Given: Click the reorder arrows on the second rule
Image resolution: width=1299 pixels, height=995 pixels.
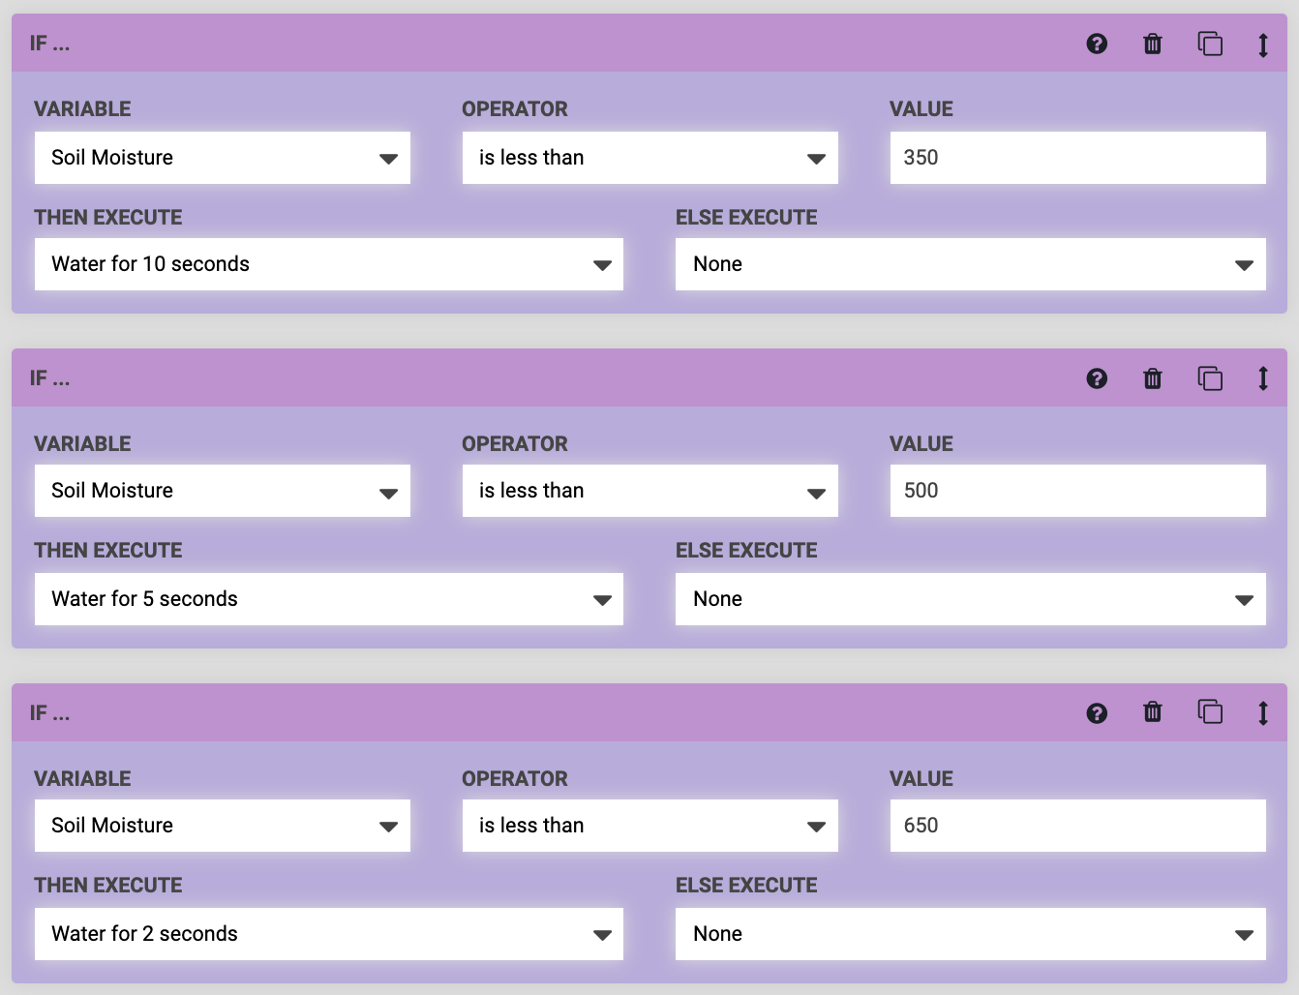Looking at the screenshot, I should pos(1262,378).
